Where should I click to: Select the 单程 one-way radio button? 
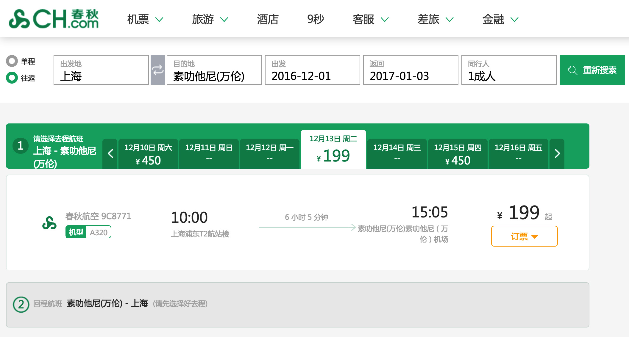(x=11, y=62)
